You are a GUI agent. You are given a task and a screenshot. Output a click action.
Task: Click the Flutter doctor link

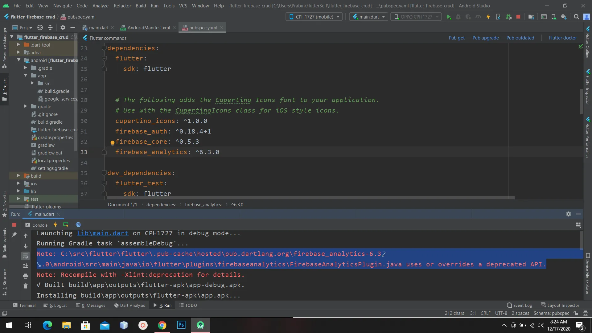[x=563, y=38]
